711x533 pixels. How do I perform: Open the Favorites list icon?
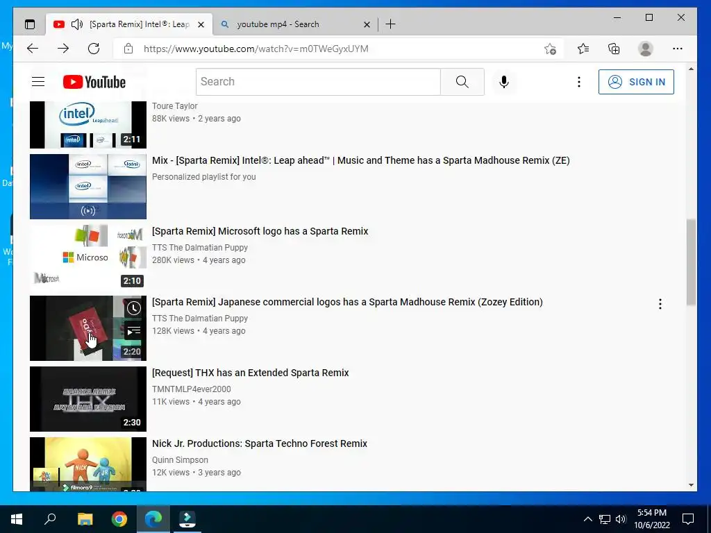583,49
